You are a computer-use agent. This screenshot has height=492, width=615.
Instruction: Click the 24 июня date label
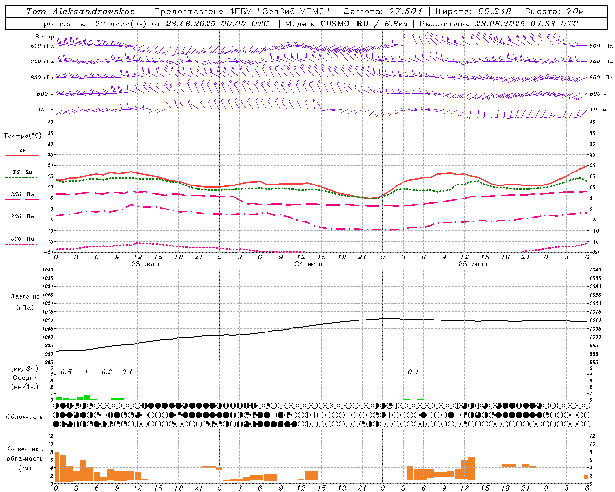click(x=309, y=264)
